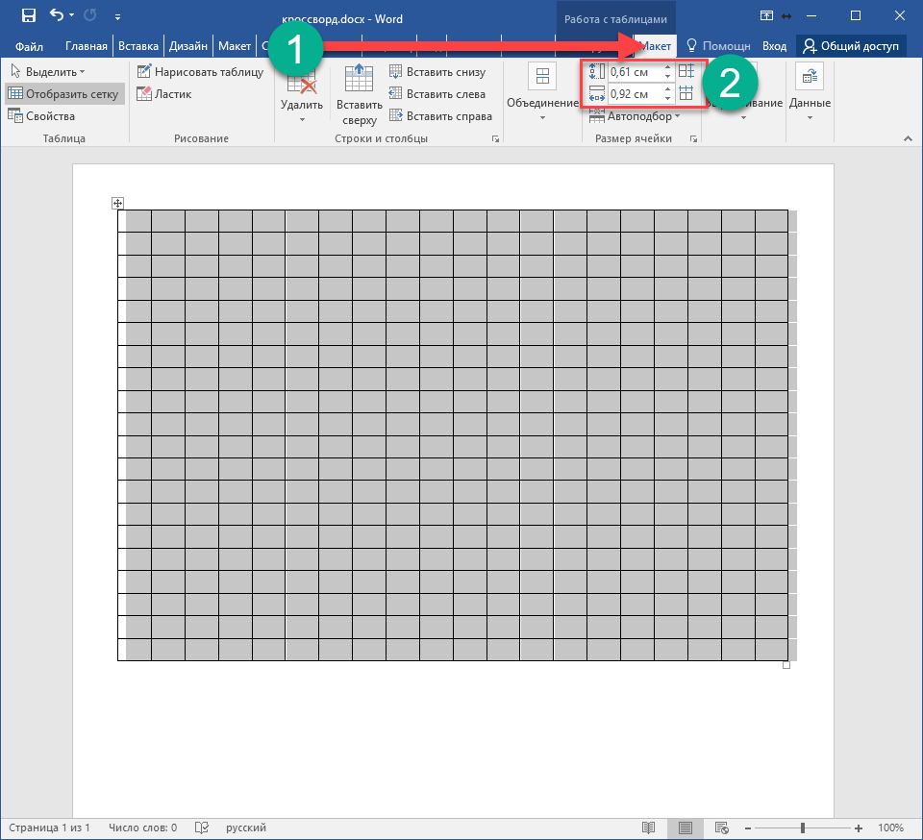This screenshot has height=840, width=923.
Task: Click the Save icon in the title bar
Action: point(28,16)
